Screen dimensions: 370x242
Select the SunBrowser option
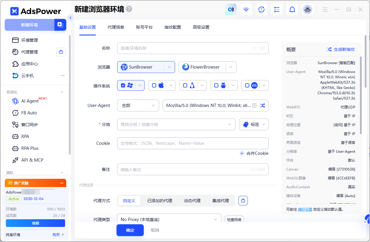pyautogui.click(x=141, y=67)
